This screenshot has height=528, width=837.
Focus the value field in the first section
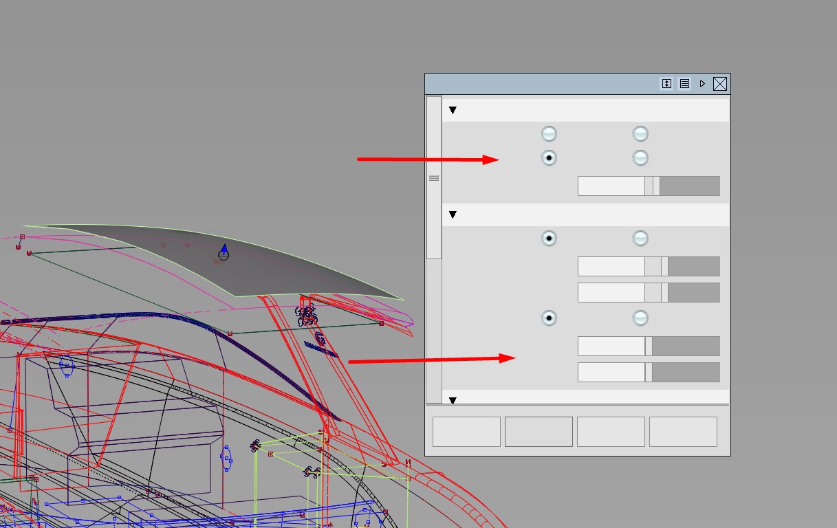[611, 186]
